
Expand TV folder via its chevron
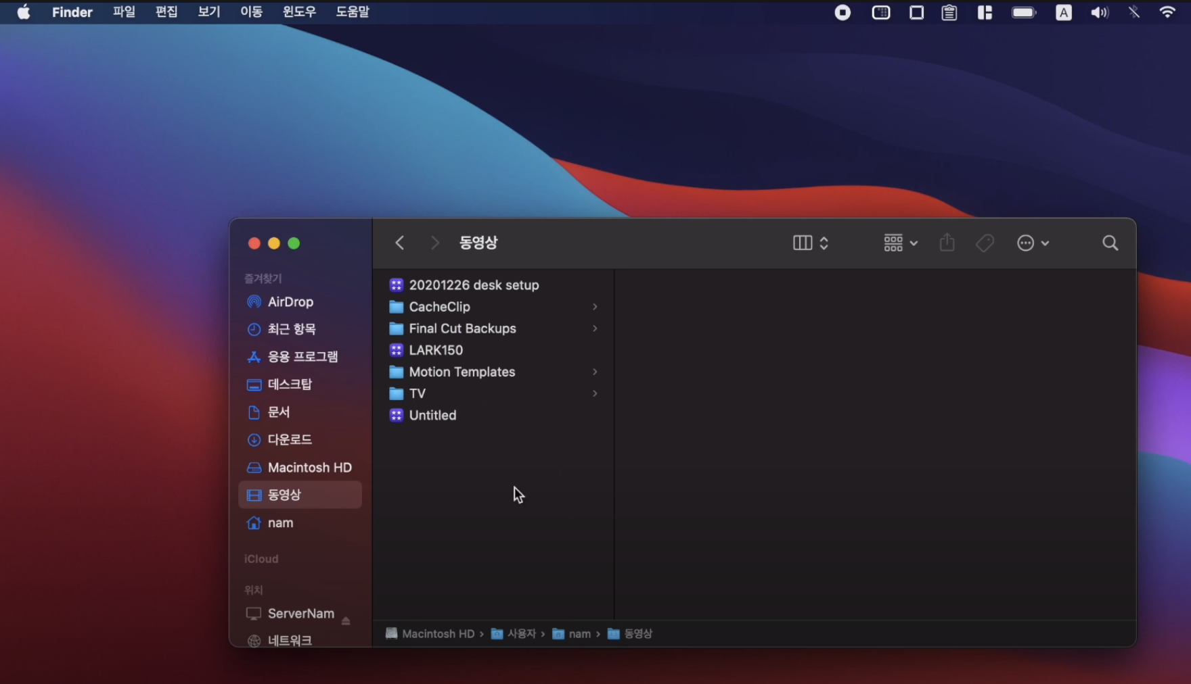tap(595, 393)
